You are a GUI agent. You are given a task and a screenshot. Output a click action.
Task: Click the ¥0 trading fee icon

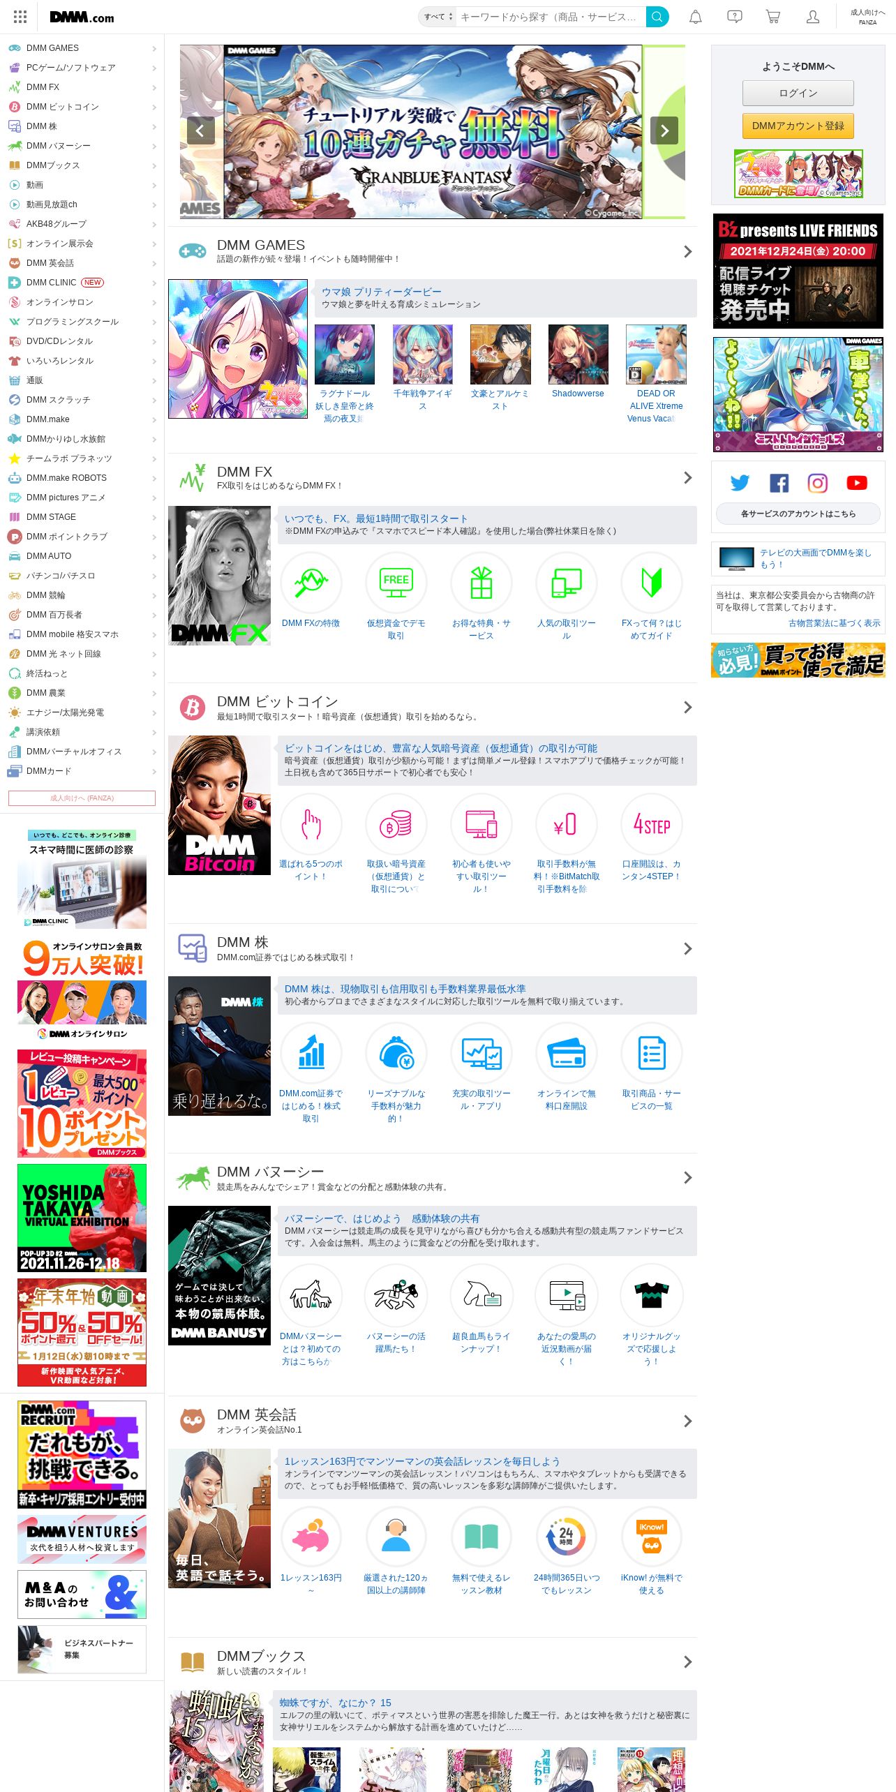click(567, 824)
